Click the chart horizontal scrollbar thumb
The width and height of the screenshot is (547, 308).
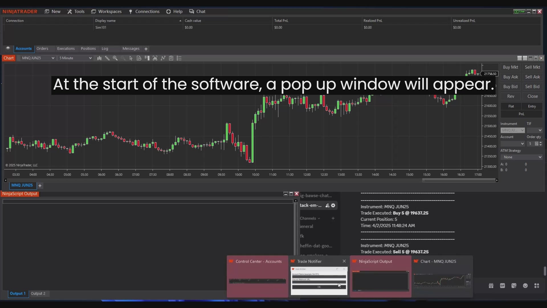pyautogui.click(x=459, y=181)
